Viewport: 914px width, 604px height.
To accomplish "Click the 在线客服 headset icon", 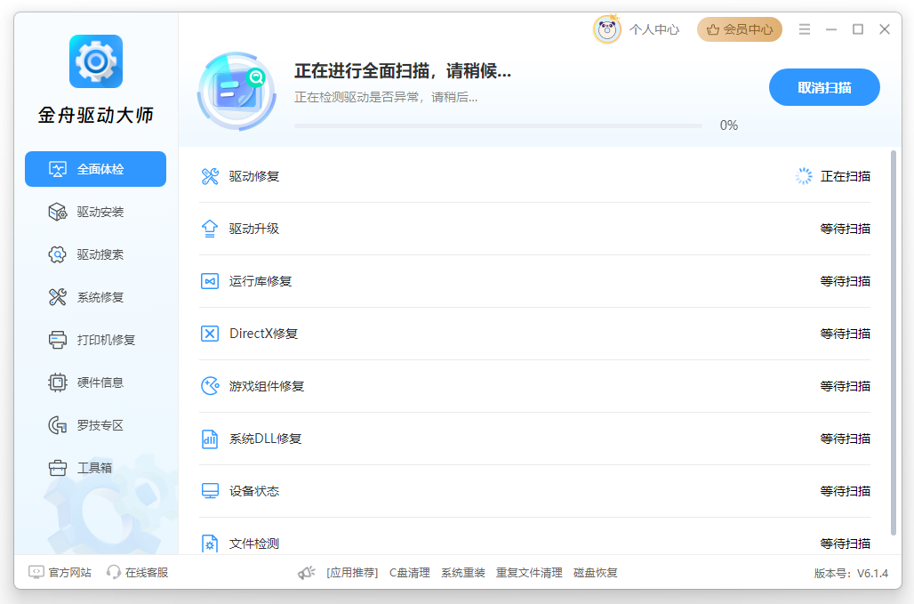I will 114,573.
